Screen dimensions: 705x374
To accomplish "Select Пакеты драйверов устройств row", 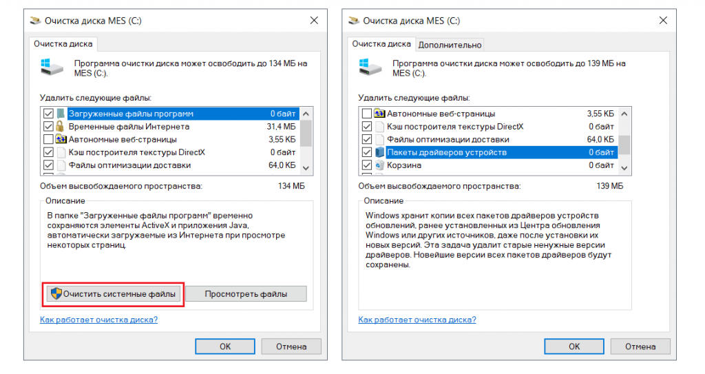I will point(490,153).
